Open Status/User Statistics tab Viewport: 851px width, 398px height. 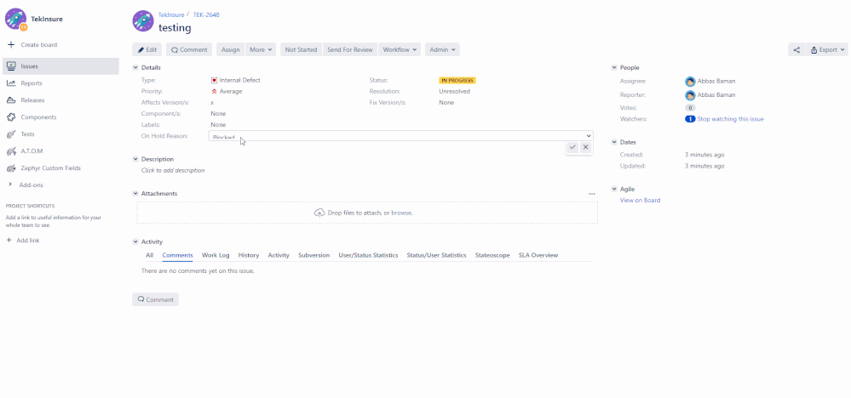click(436, 255)
